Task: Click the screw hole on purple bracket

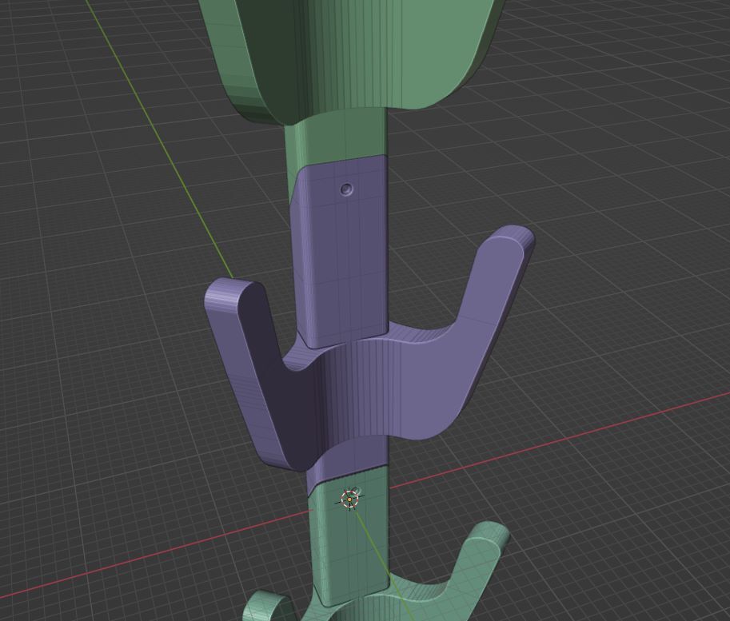Action: 346,189
